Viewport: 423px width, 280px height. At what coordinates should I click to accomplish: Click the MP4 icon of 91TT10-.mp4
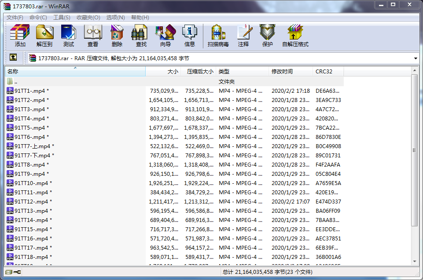point(10,183)
